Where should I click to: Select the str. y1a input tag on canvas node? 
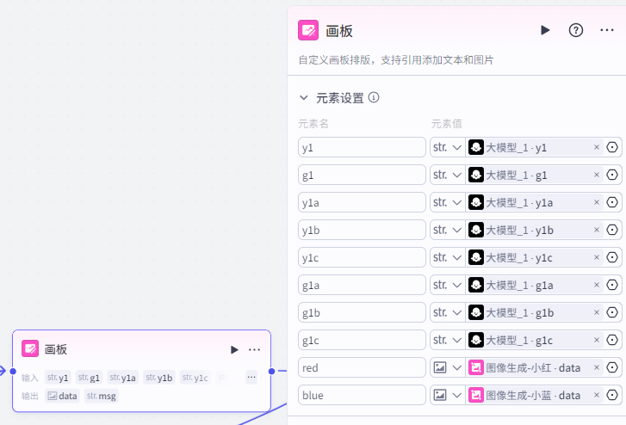122,378
